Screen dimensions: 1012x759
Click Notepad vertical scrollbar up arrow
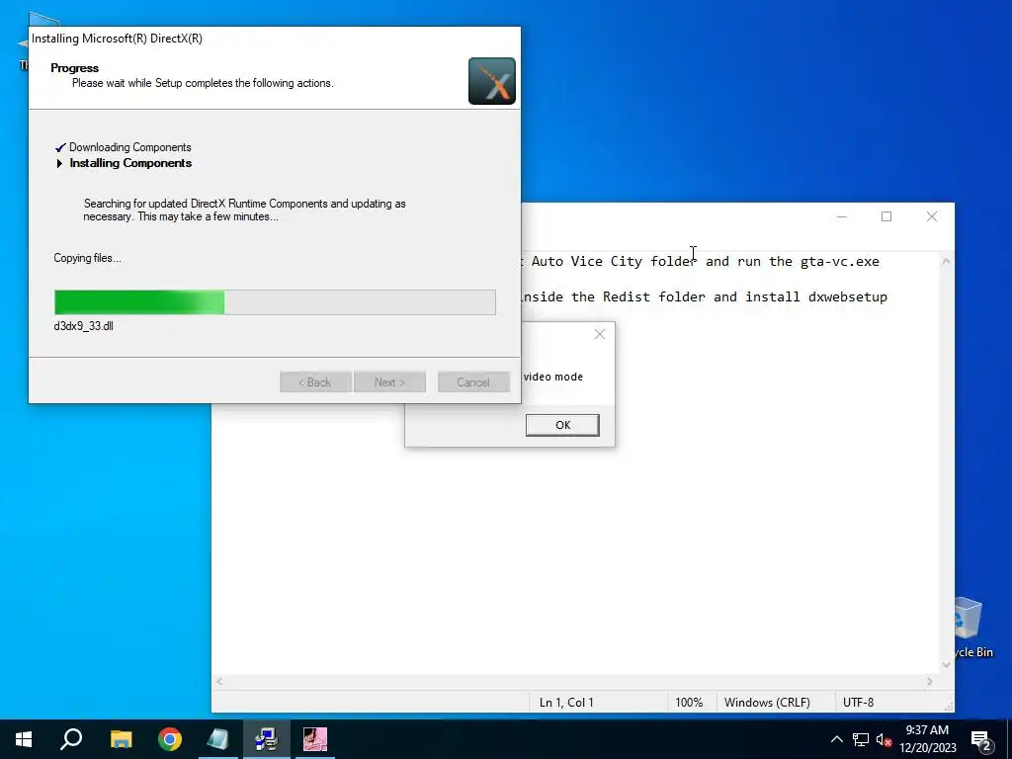(x=946, y=261)
